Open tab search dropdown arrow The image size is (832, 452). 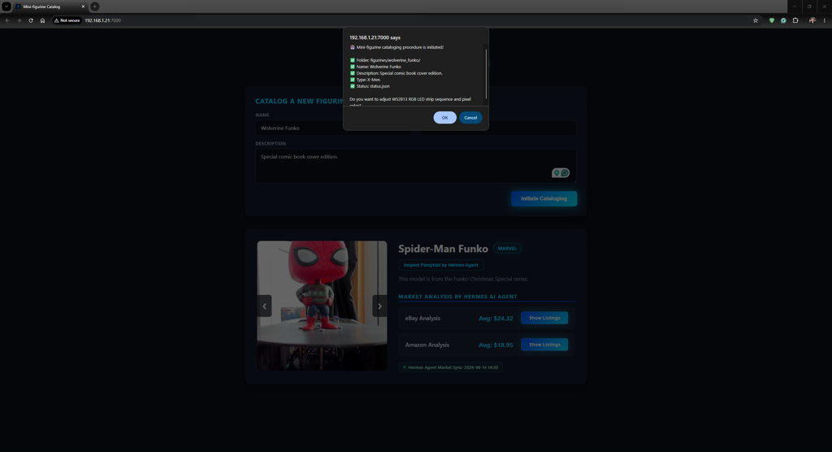click(6, 7)
